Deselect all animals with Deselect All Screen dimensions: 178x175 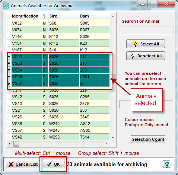coord(146,56)
